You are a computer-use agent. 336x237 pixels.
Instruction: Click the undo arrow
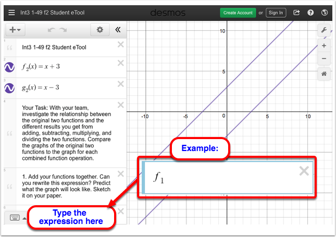click(x=52, y=30)
